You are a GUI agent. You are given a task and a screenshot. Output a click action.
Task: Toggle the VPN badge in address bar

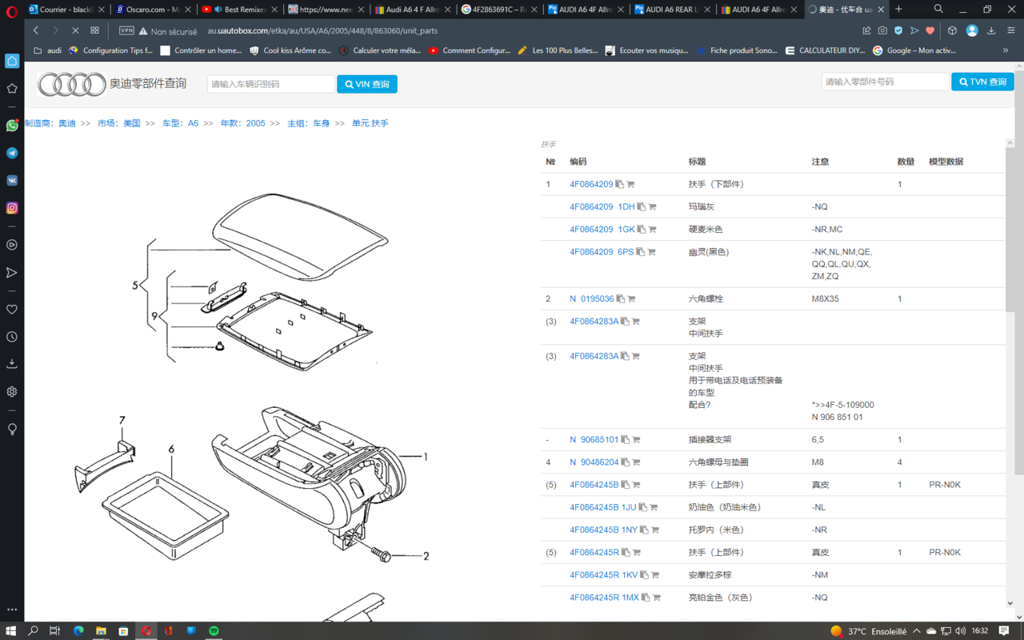click(x=126, y=30)
